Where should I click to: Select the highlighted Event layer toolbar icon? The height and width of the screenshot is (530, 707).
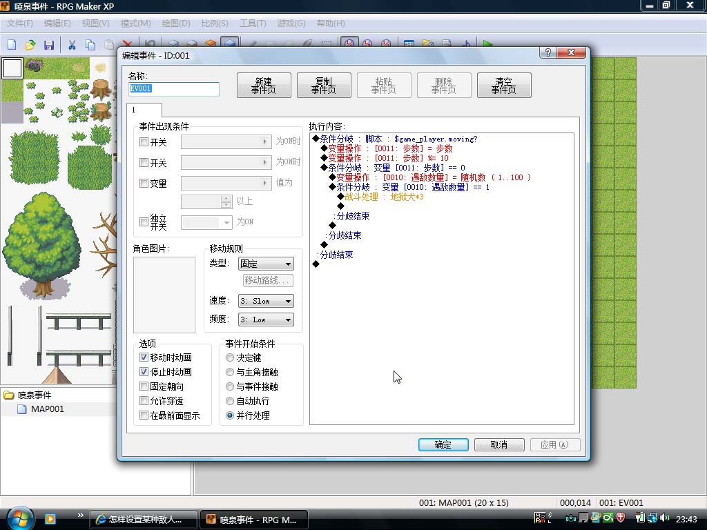(229, 43)
